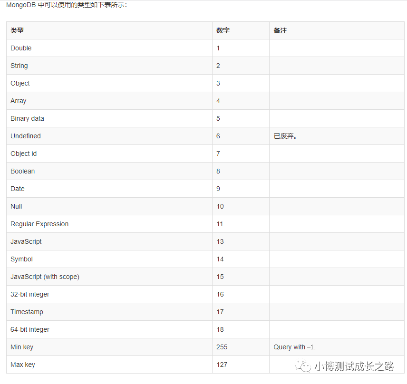Click the number 7 for Object id
The width and height of the screenshot is (407, 384).
point(218,154)
